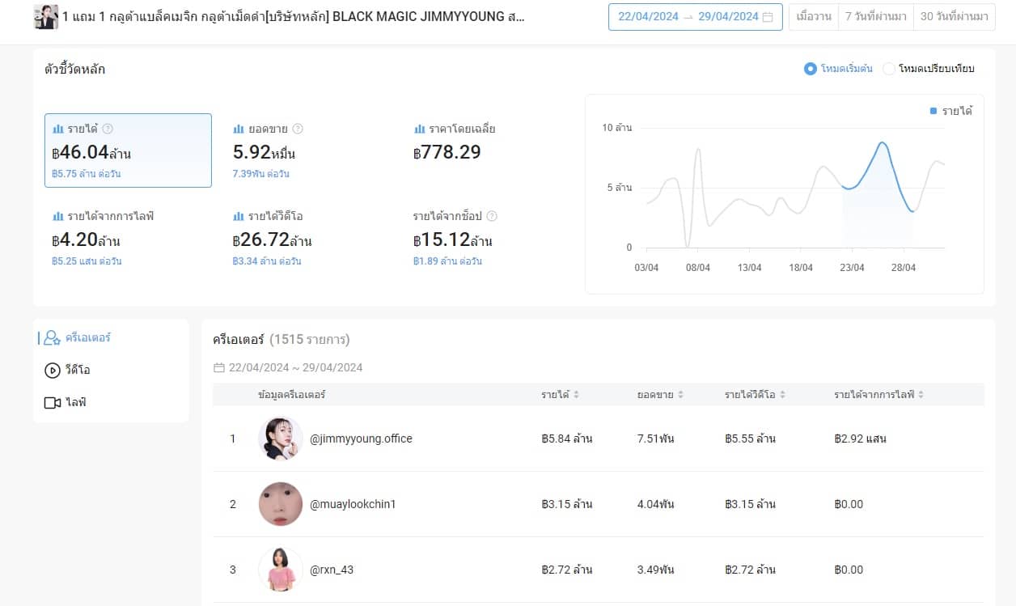Click the 7.39พัน ต่อวัน daily sales text
The image size is (1016, 606).
(x=260, y=174)
